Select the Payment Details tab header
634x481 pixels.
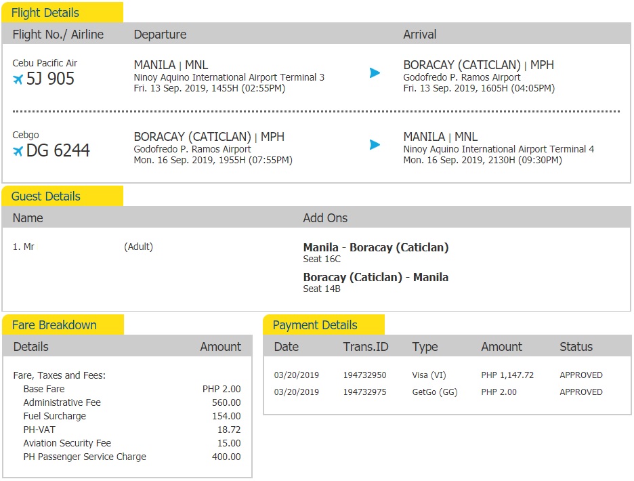point(323,325)
